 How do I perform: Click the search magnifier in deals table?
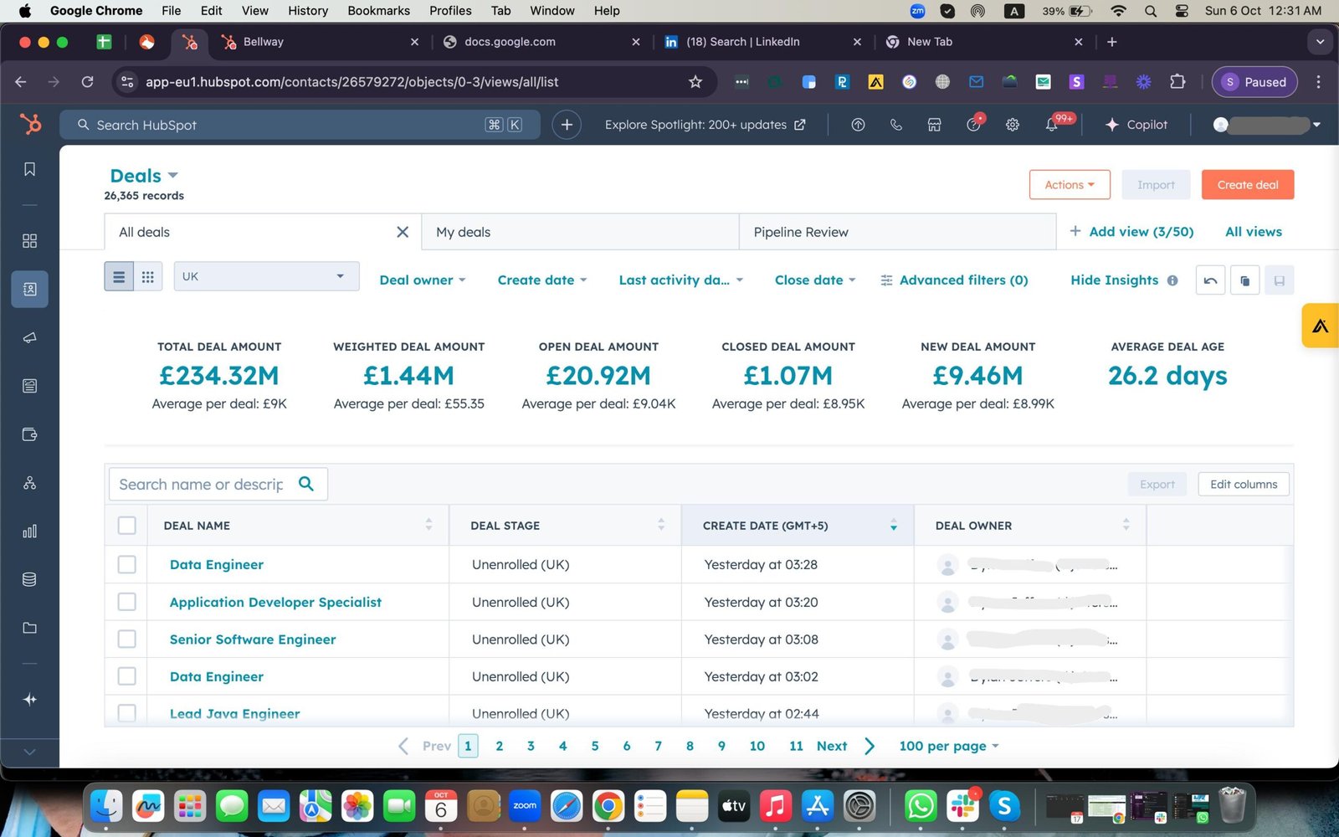pos(306,484)
